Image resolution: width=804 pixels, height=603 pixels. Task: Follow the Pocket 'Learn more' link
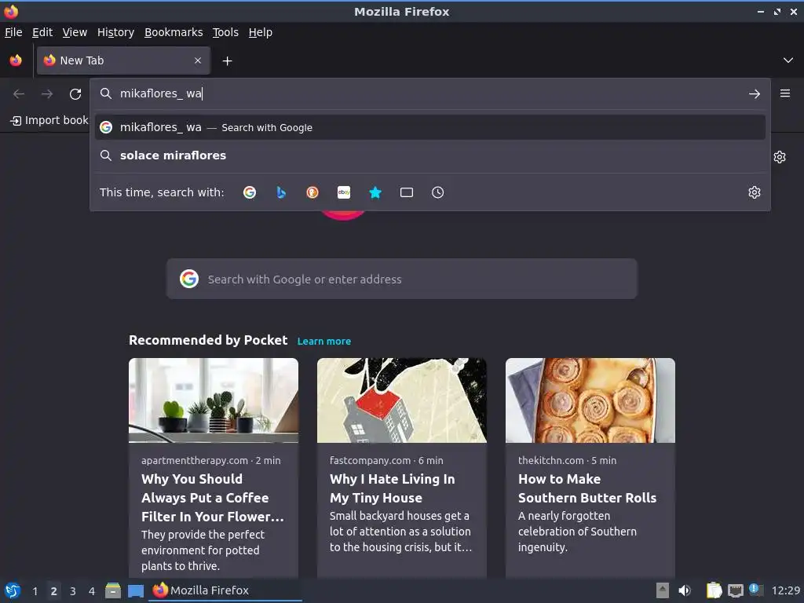[x=324, y=341]
